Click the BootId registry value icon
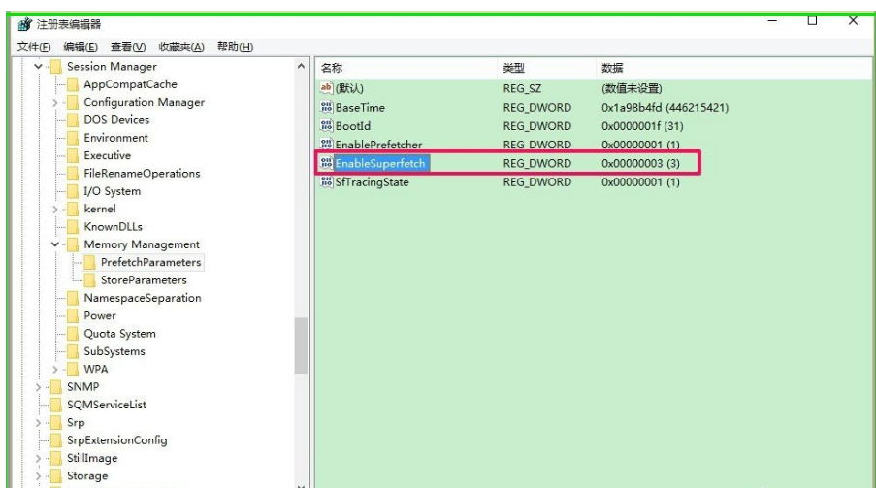 (326, 126)
